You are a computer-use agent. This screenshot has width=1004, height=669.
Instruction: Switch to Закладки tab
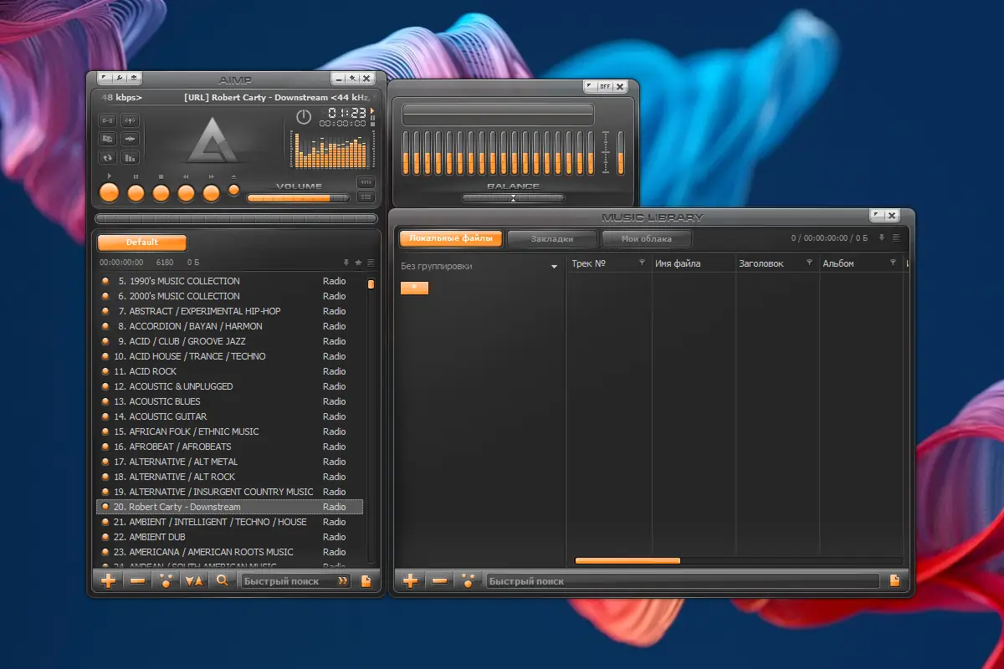(552, 238)
